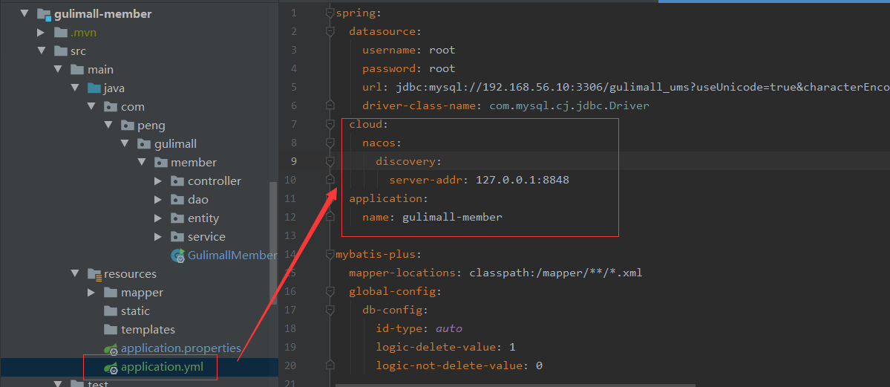
Task: Click the driver-class-name key
Action: [x=419, y=105]
